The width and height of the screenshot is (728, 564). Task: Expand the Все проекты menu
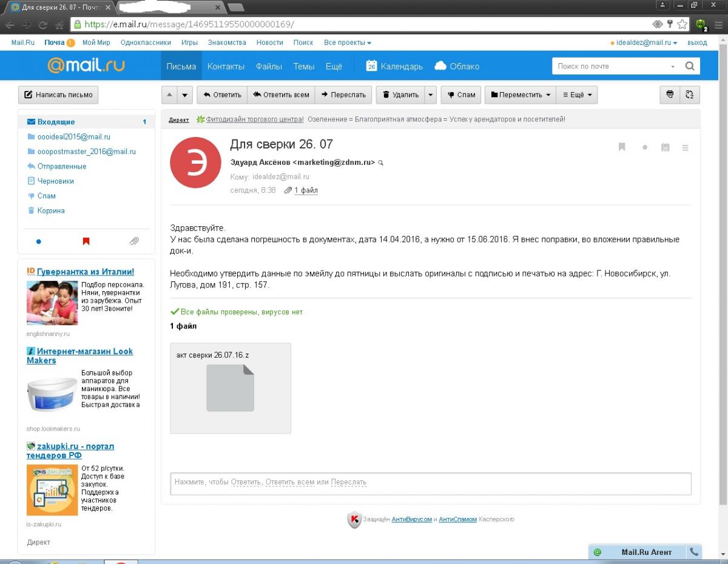348,42
